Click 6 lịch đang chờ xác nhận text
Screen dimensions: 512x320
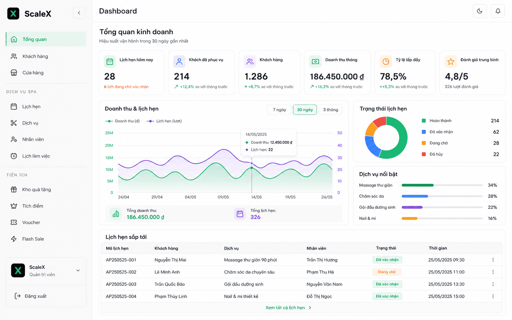coord(126,87)
